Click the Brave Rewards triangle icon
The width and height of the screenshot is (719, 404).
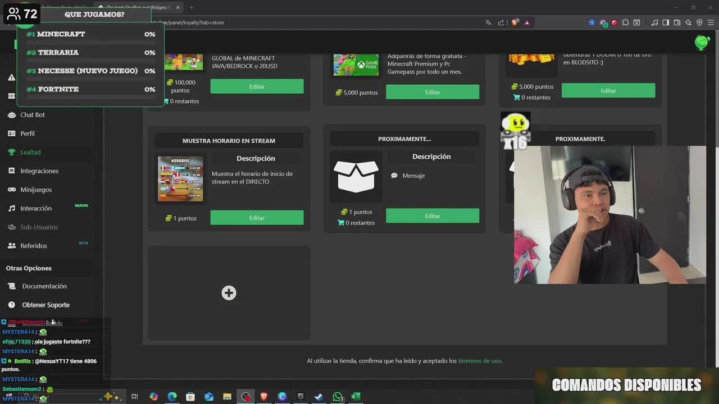tap(527, 22)
